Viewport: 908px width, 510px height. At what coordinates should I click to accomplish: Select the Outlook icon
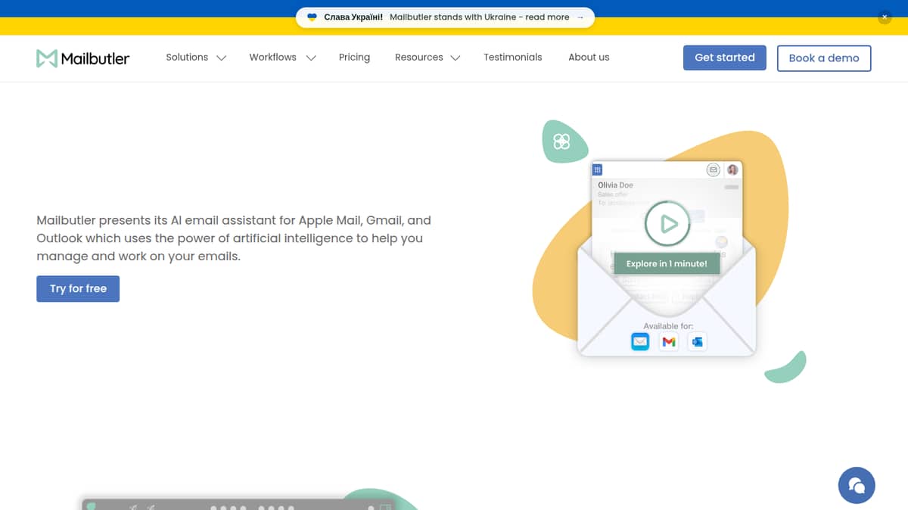[x=697, y=342]
